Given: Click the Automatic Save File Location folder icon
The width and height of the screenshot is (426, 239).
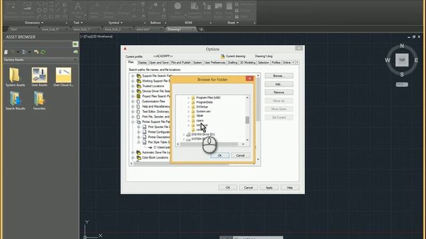Looking at the screenshot, I should (139, 153).
